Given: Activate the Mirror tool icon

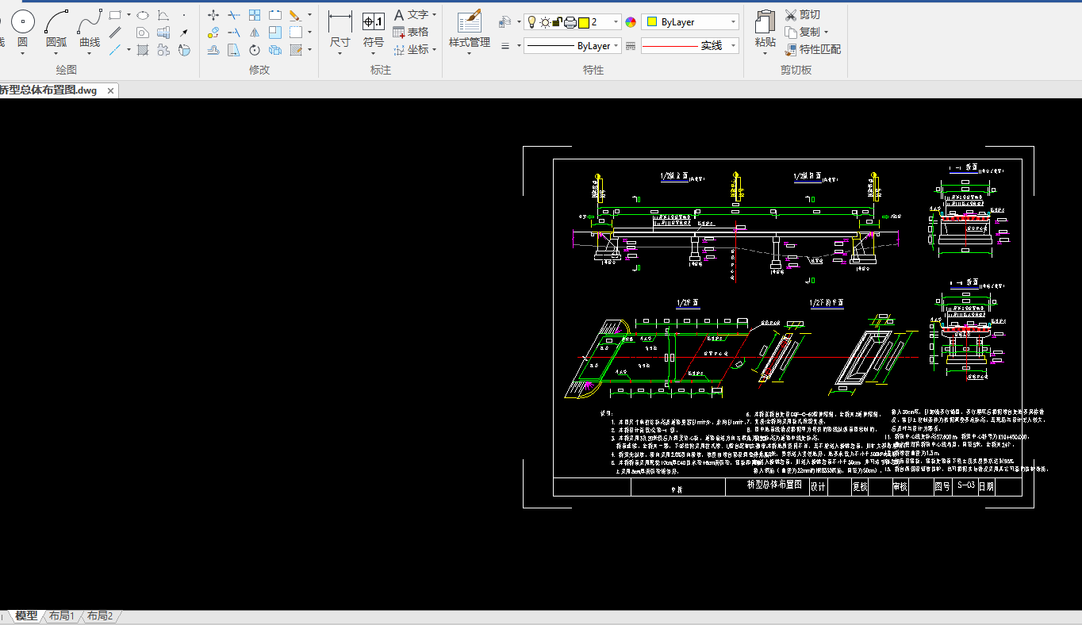Looking at the screenshot, I should [255, 33].
